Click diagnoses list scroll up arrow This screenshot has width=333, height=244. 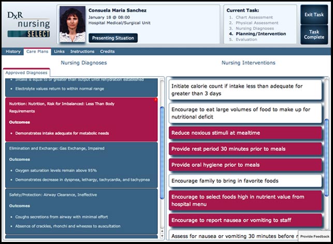coord(162,231)
